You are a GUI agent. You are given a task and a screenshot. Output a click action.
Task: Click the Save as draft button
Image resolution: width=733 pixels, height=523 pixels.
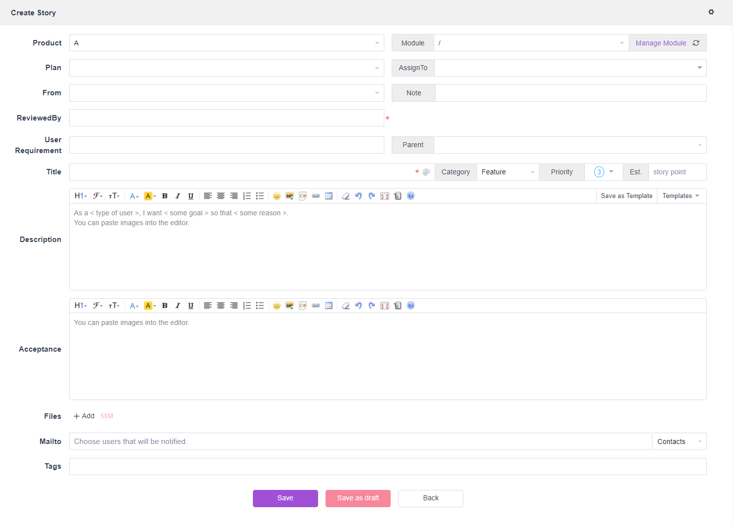358,498
